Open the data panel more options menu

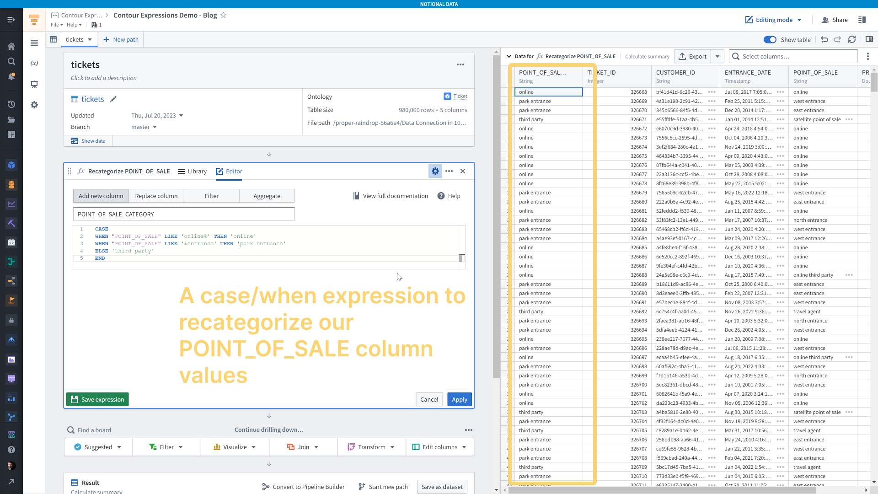pyautogui.click(x=868, y=56)
